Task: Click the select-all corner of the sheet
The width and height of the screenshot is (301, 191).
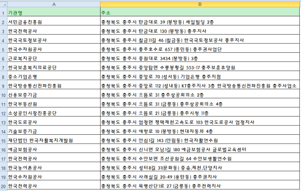Action: pos(4,4)
